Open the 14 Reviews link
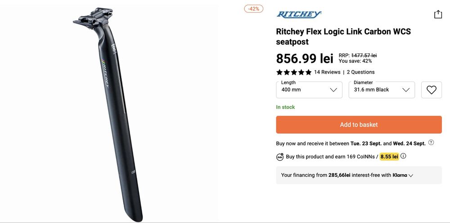This screenshot has width=450, height=223. [x=327, y=72]
